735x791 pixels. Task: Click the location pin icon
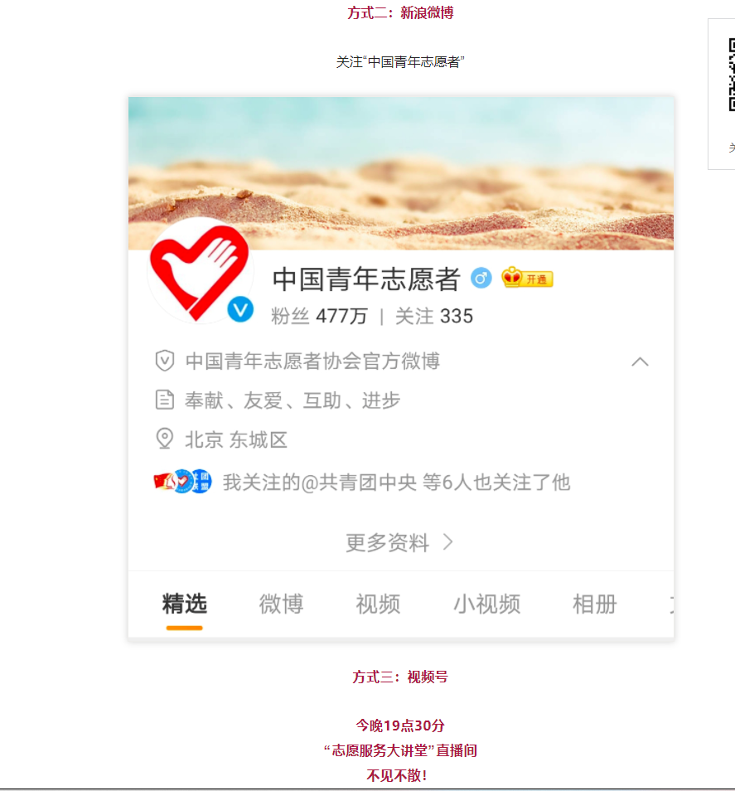coord(165,439)
